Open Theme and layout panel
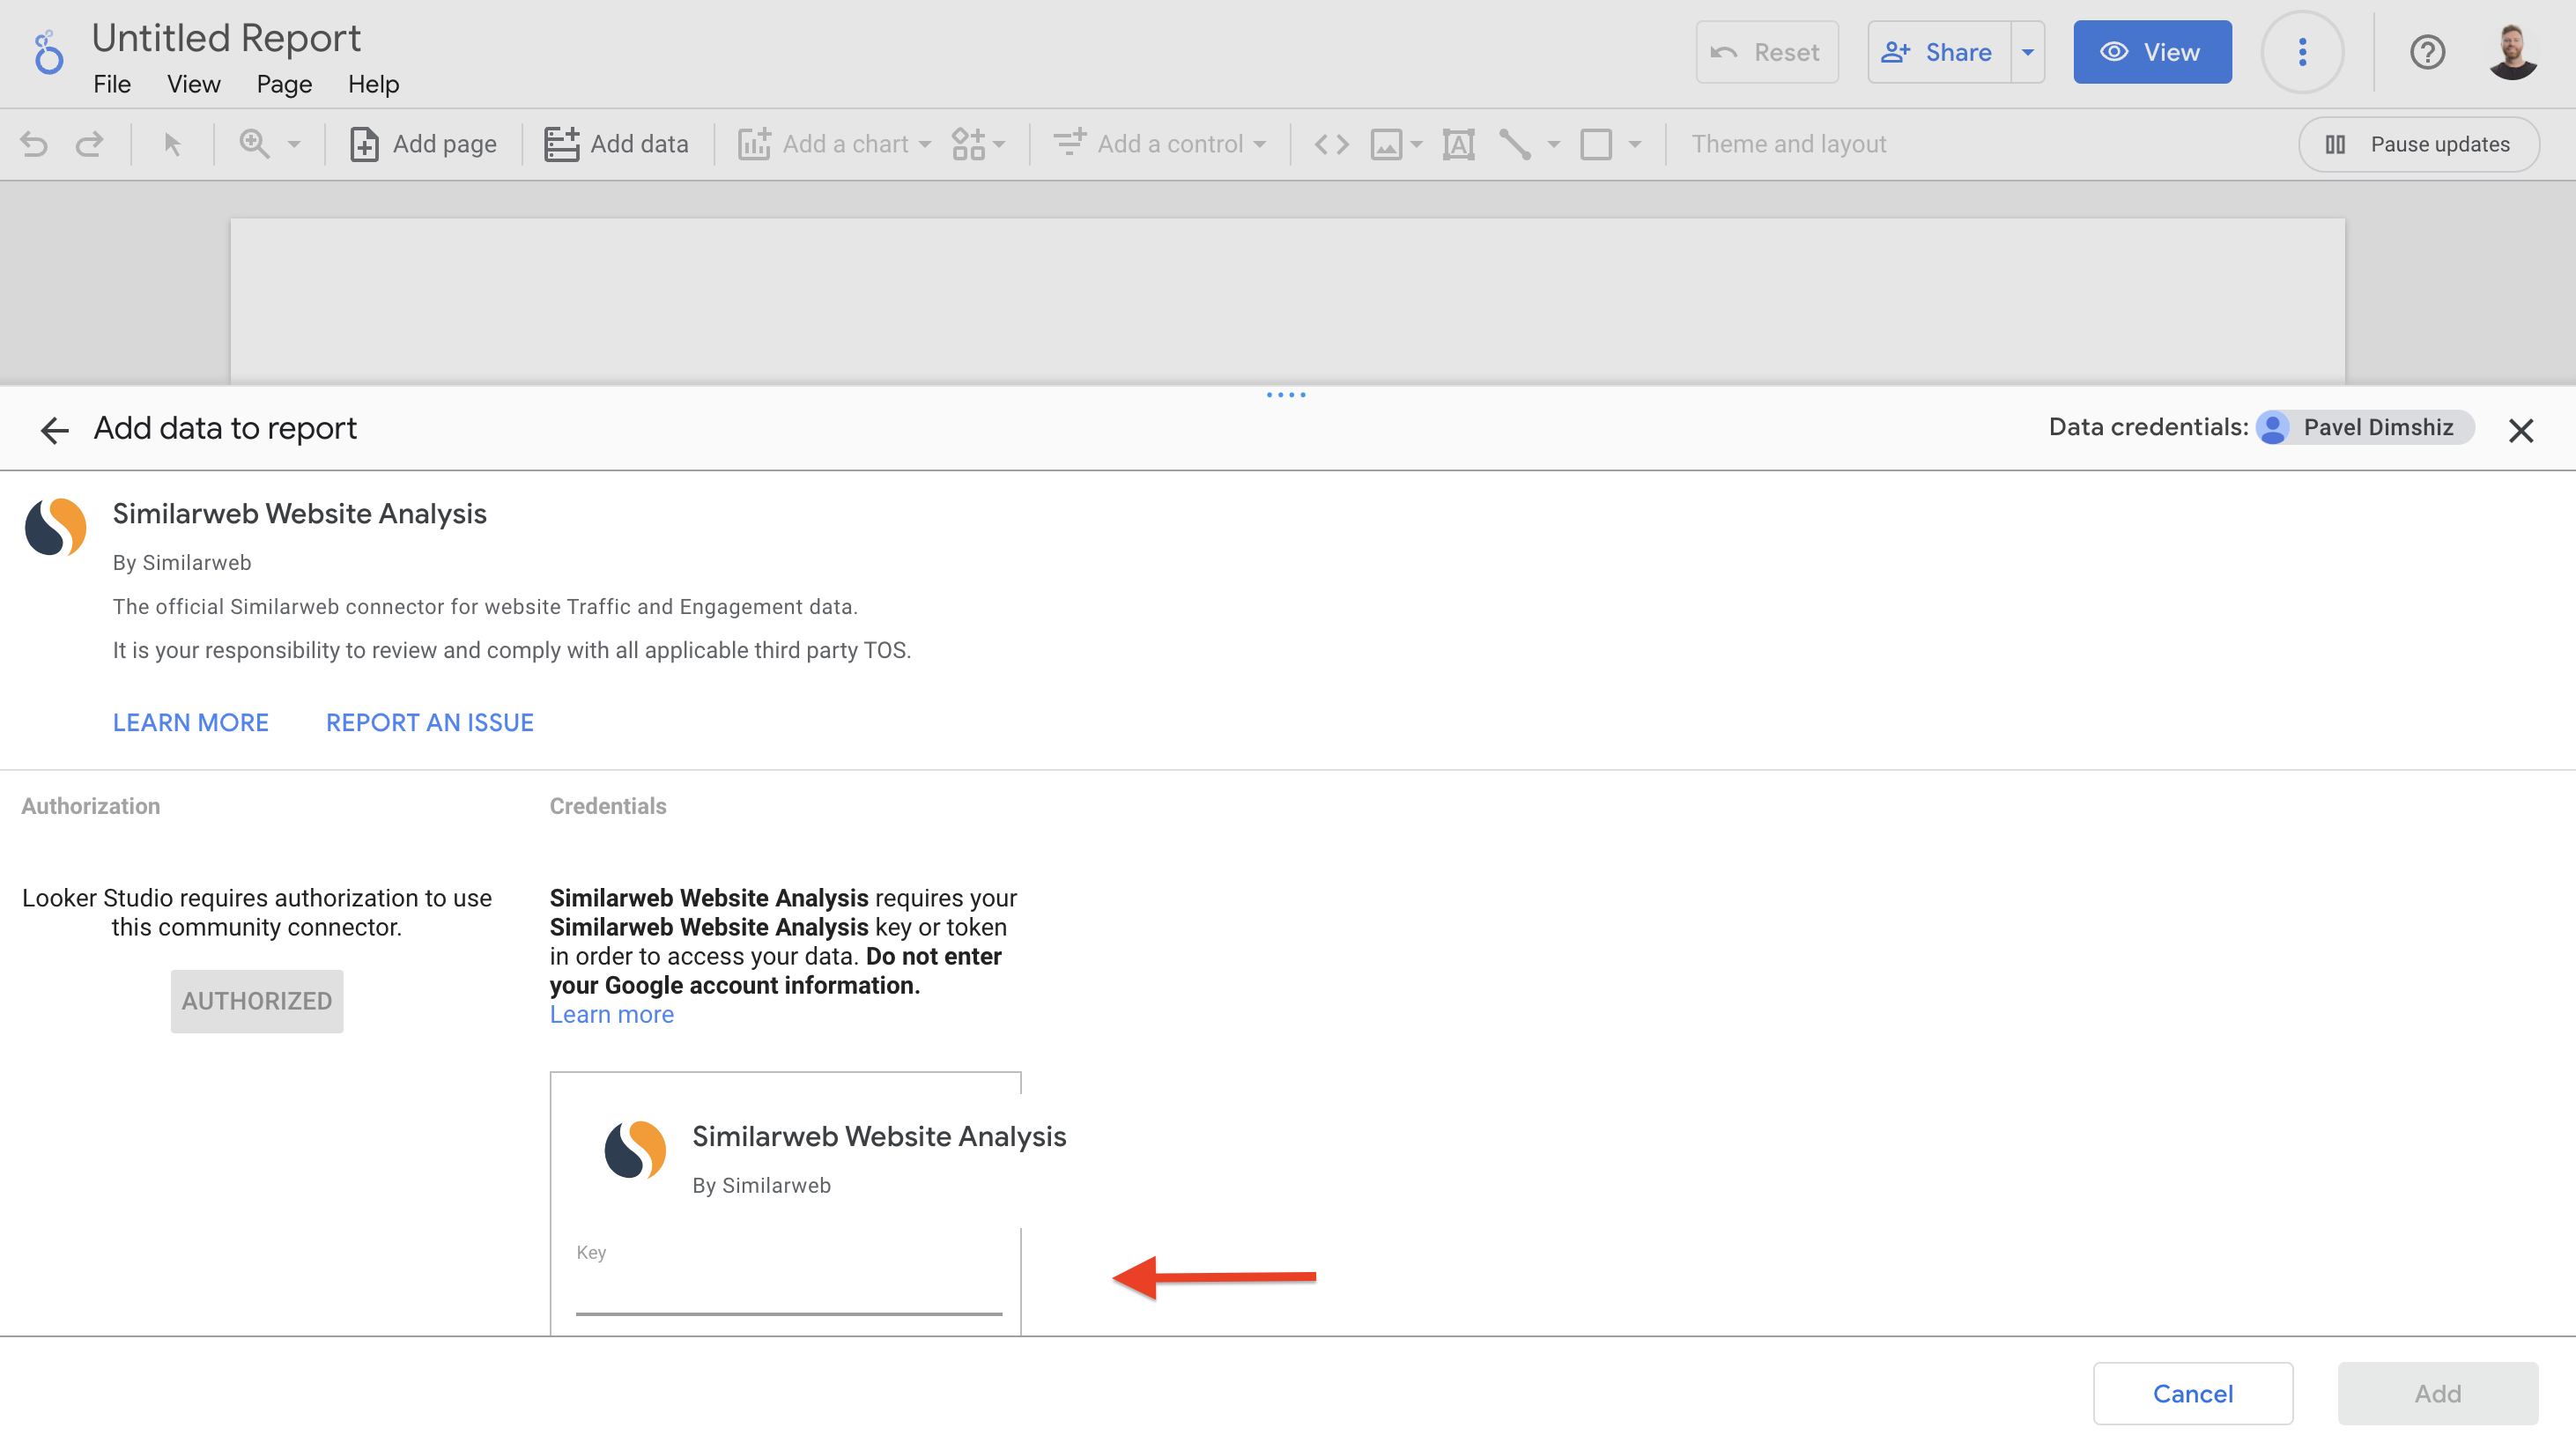 tap(1788, 144)
